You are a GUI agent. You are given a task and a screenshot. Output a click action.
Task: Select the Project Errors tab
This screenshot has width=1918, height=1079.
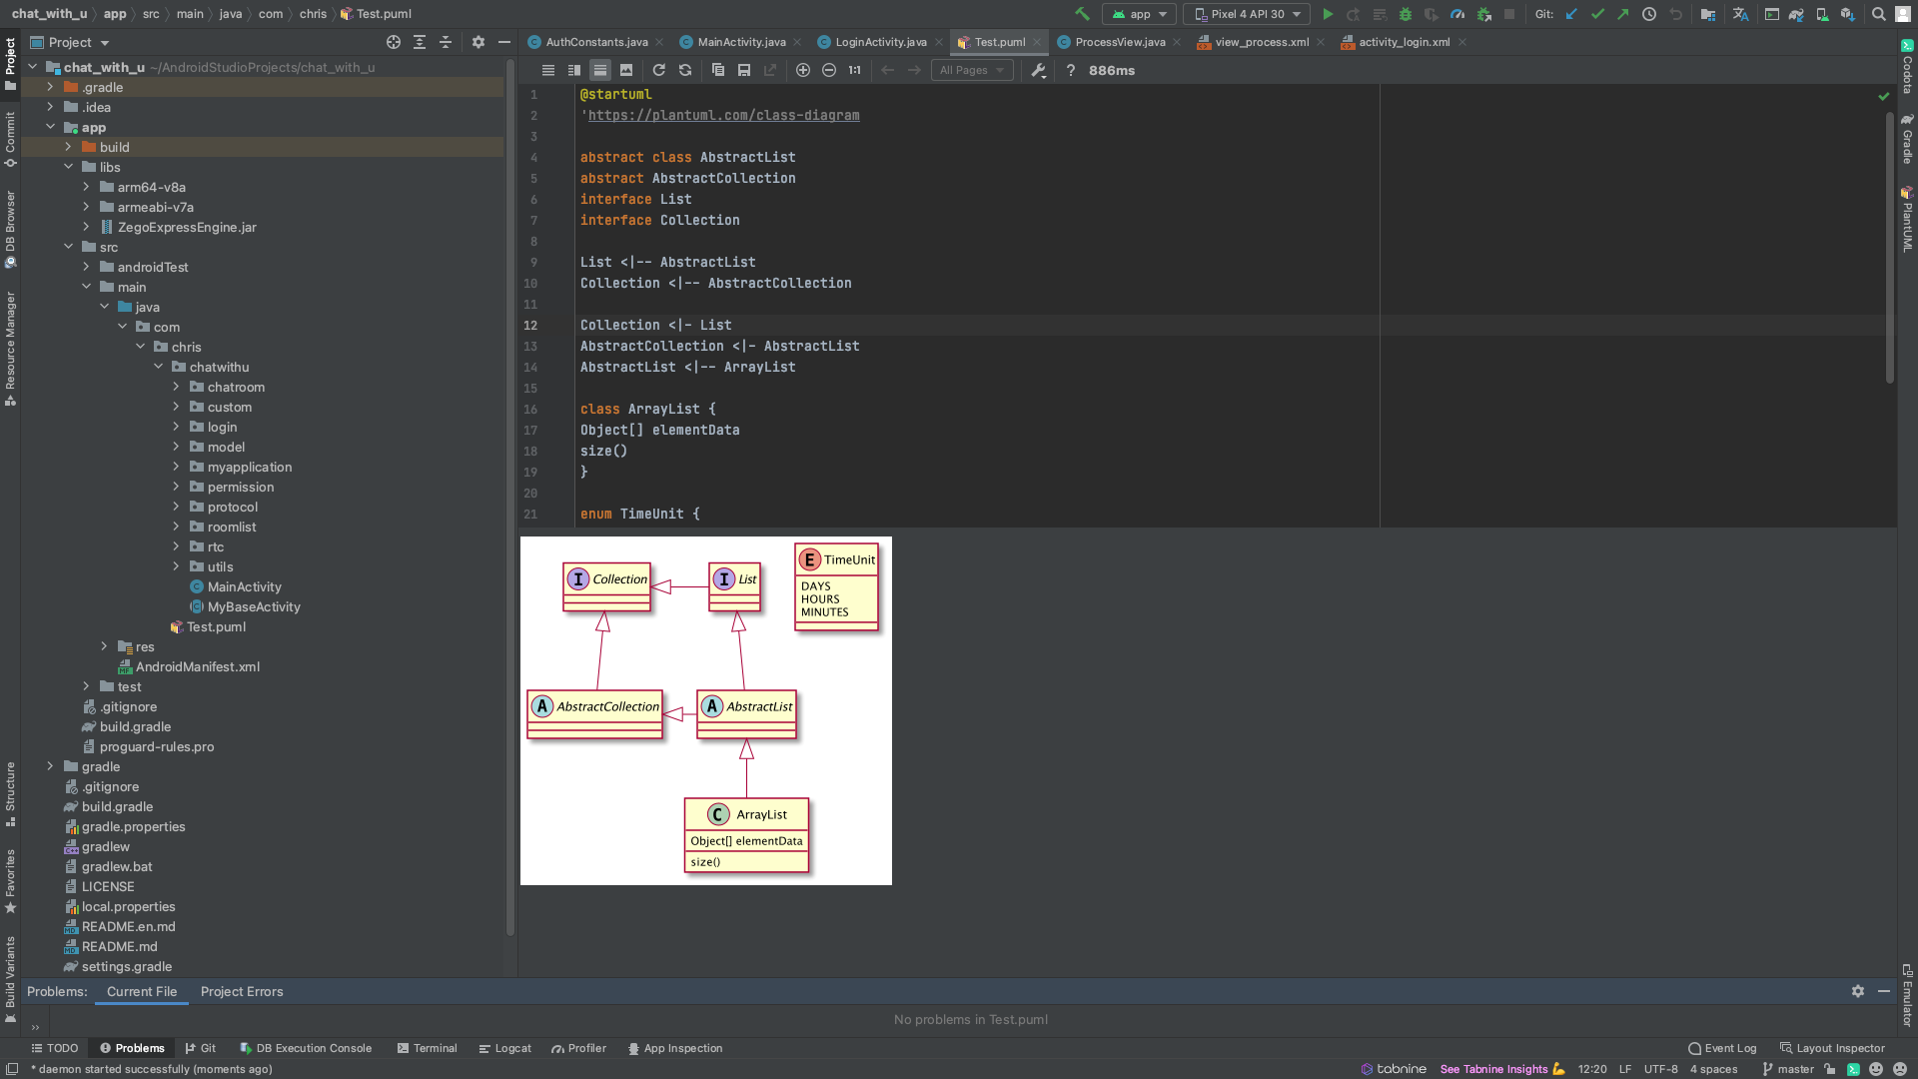[x=242, y=991]
